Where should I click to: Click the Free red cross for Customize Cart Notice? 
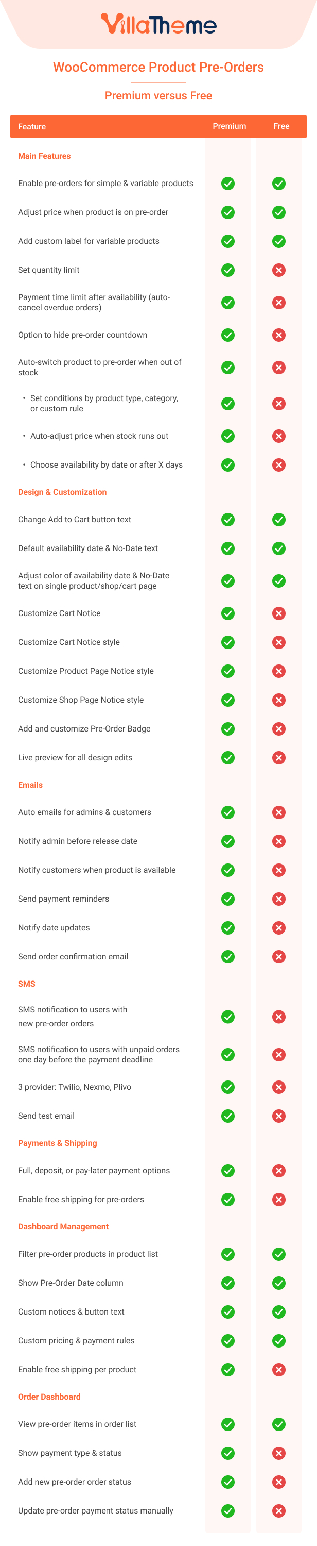pos(278,613)
